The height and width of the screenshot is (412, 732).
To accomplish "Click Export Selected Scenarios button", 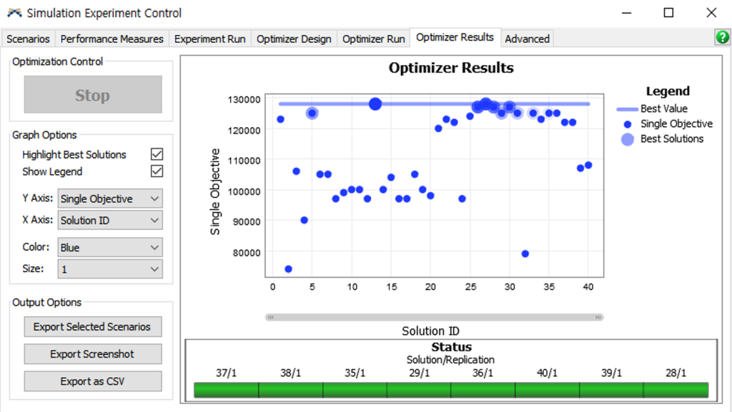I will [x=93, y=327].
